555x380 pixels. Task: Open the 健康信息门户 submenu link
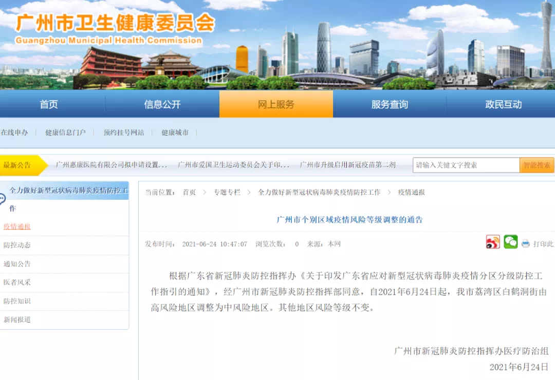point(65,132)
